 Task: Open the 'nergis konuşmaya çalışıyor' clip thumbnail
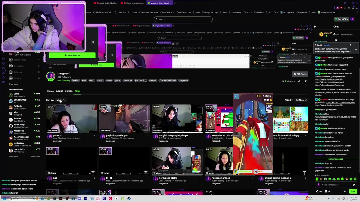tap(177, 118)
